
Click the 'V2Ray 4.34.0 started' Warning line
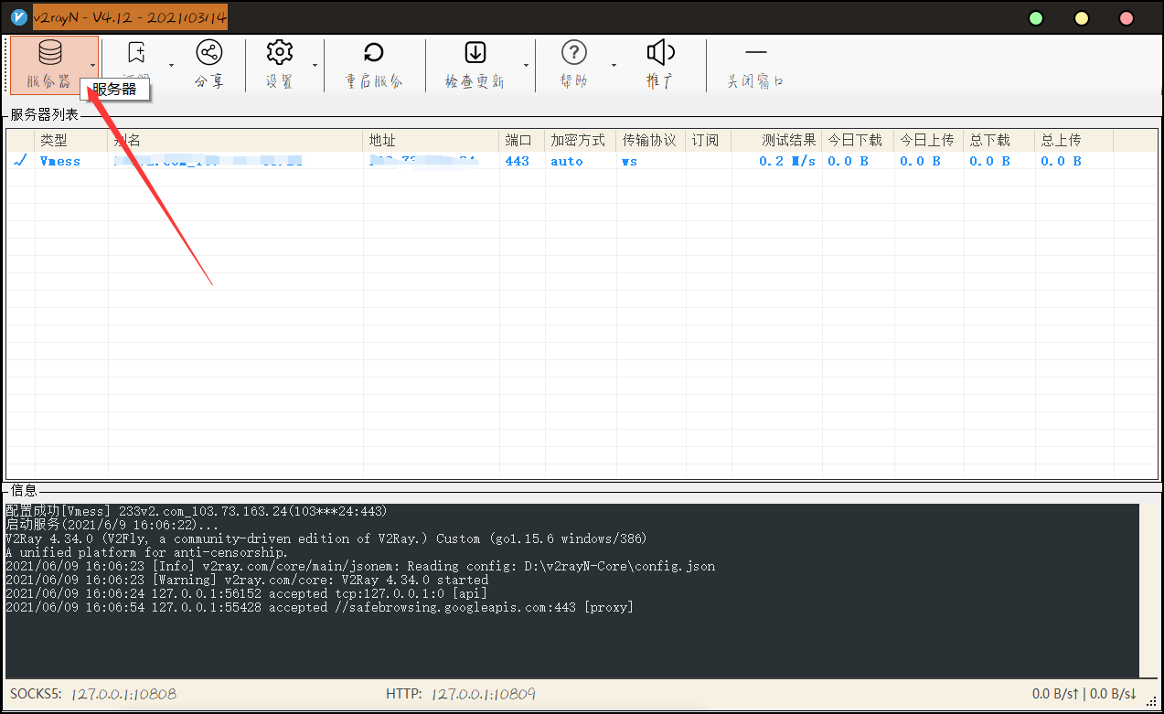(x=247, y=580)
